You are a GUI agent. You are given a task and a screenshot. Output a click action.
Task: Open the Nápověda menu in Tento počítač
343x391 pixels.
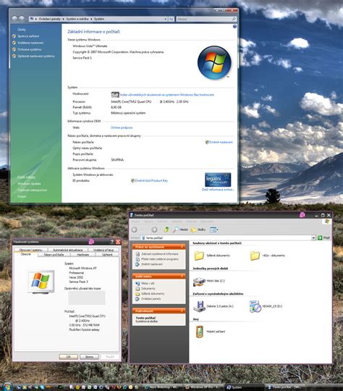[x=207, y=222]
